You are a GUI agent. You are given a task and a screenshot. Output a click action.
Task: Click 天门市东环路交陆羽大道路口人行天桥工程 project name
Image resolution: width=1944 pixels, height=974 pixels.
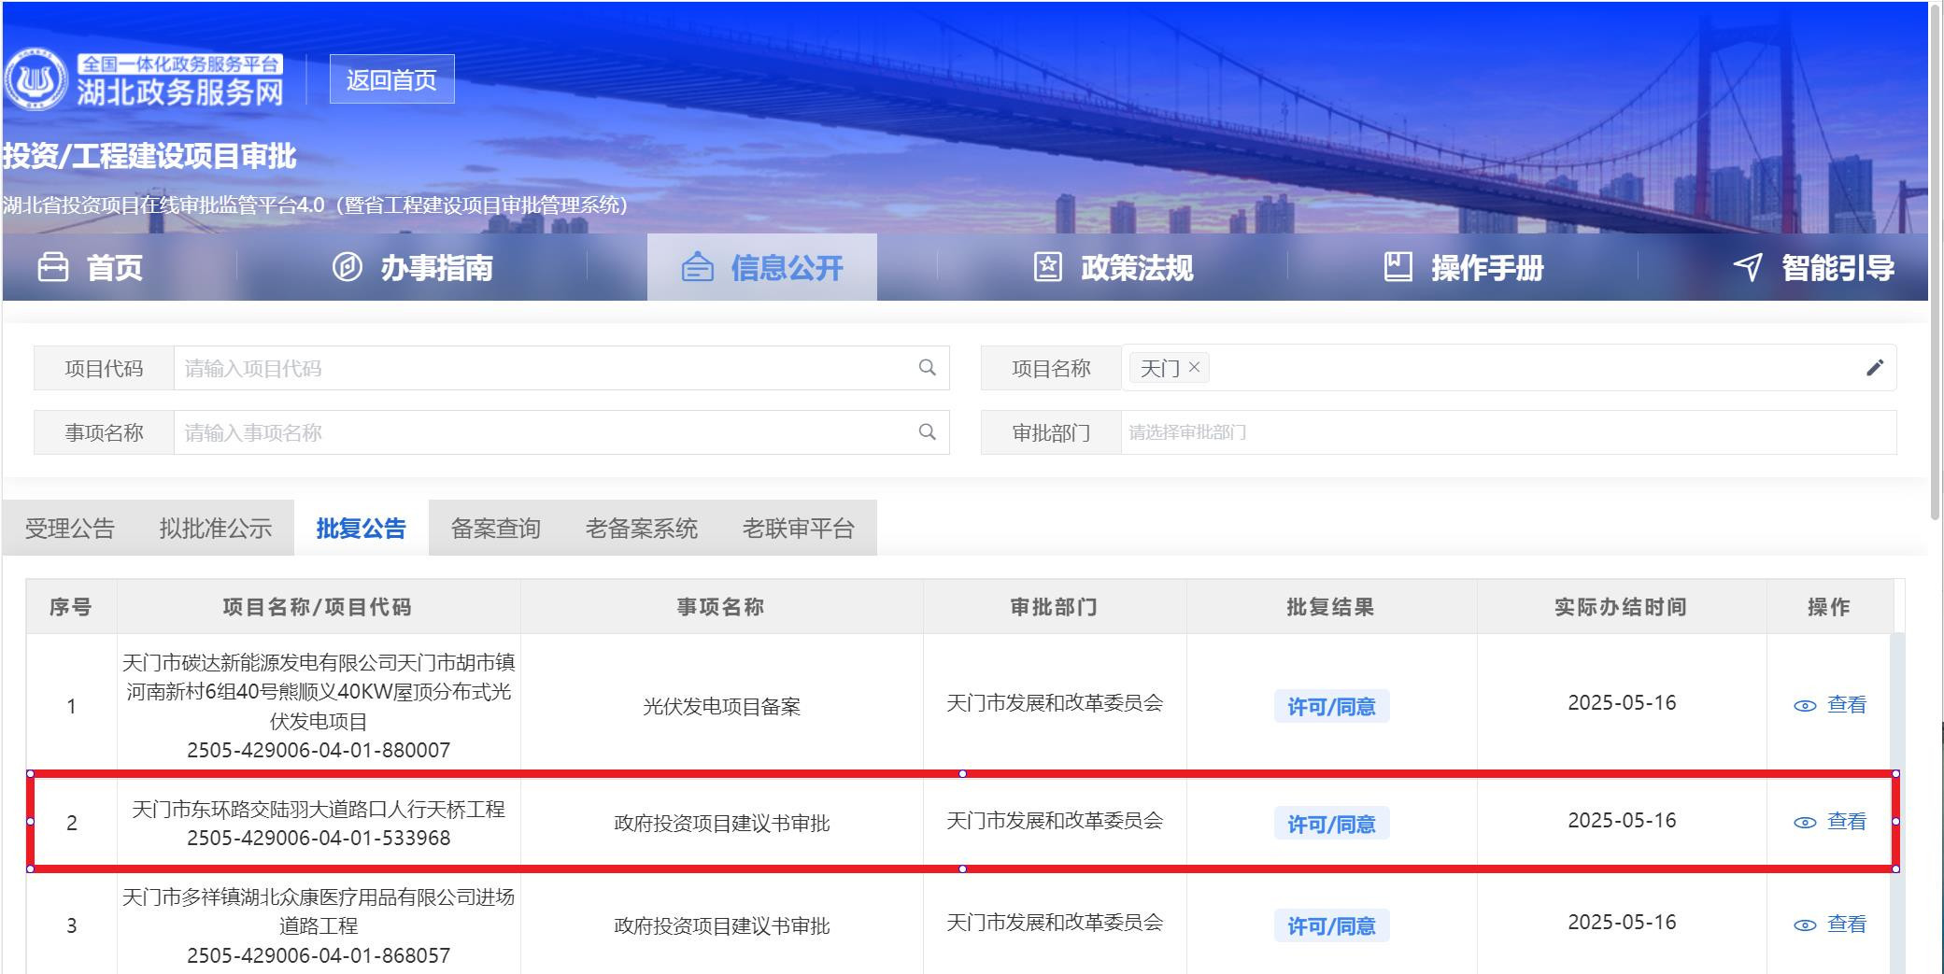coord(319,809)
